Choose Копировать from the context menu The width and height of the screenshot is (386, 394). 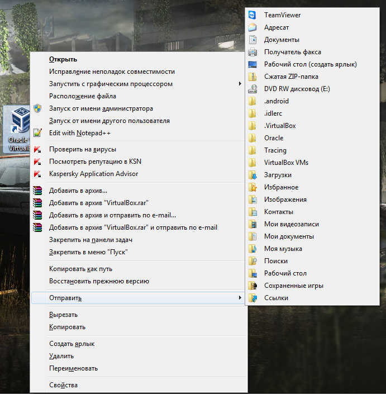[x=67, y=327]
